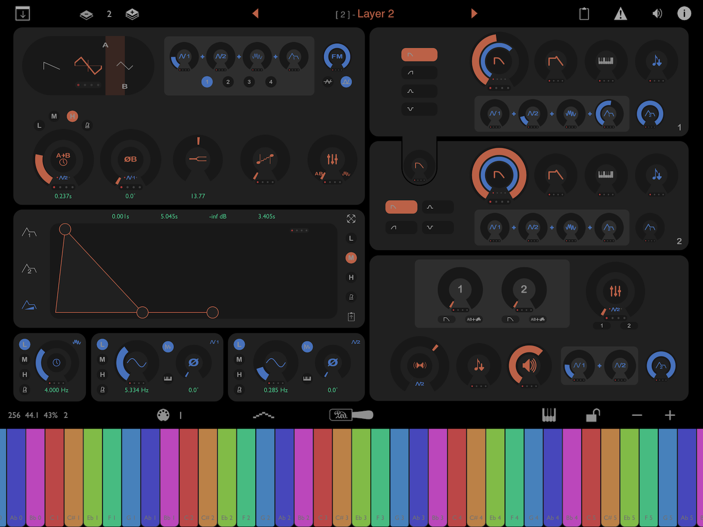Click the clipboard icon in the top bar
This screenshot has width=703, height=527.
click(584, 14)
